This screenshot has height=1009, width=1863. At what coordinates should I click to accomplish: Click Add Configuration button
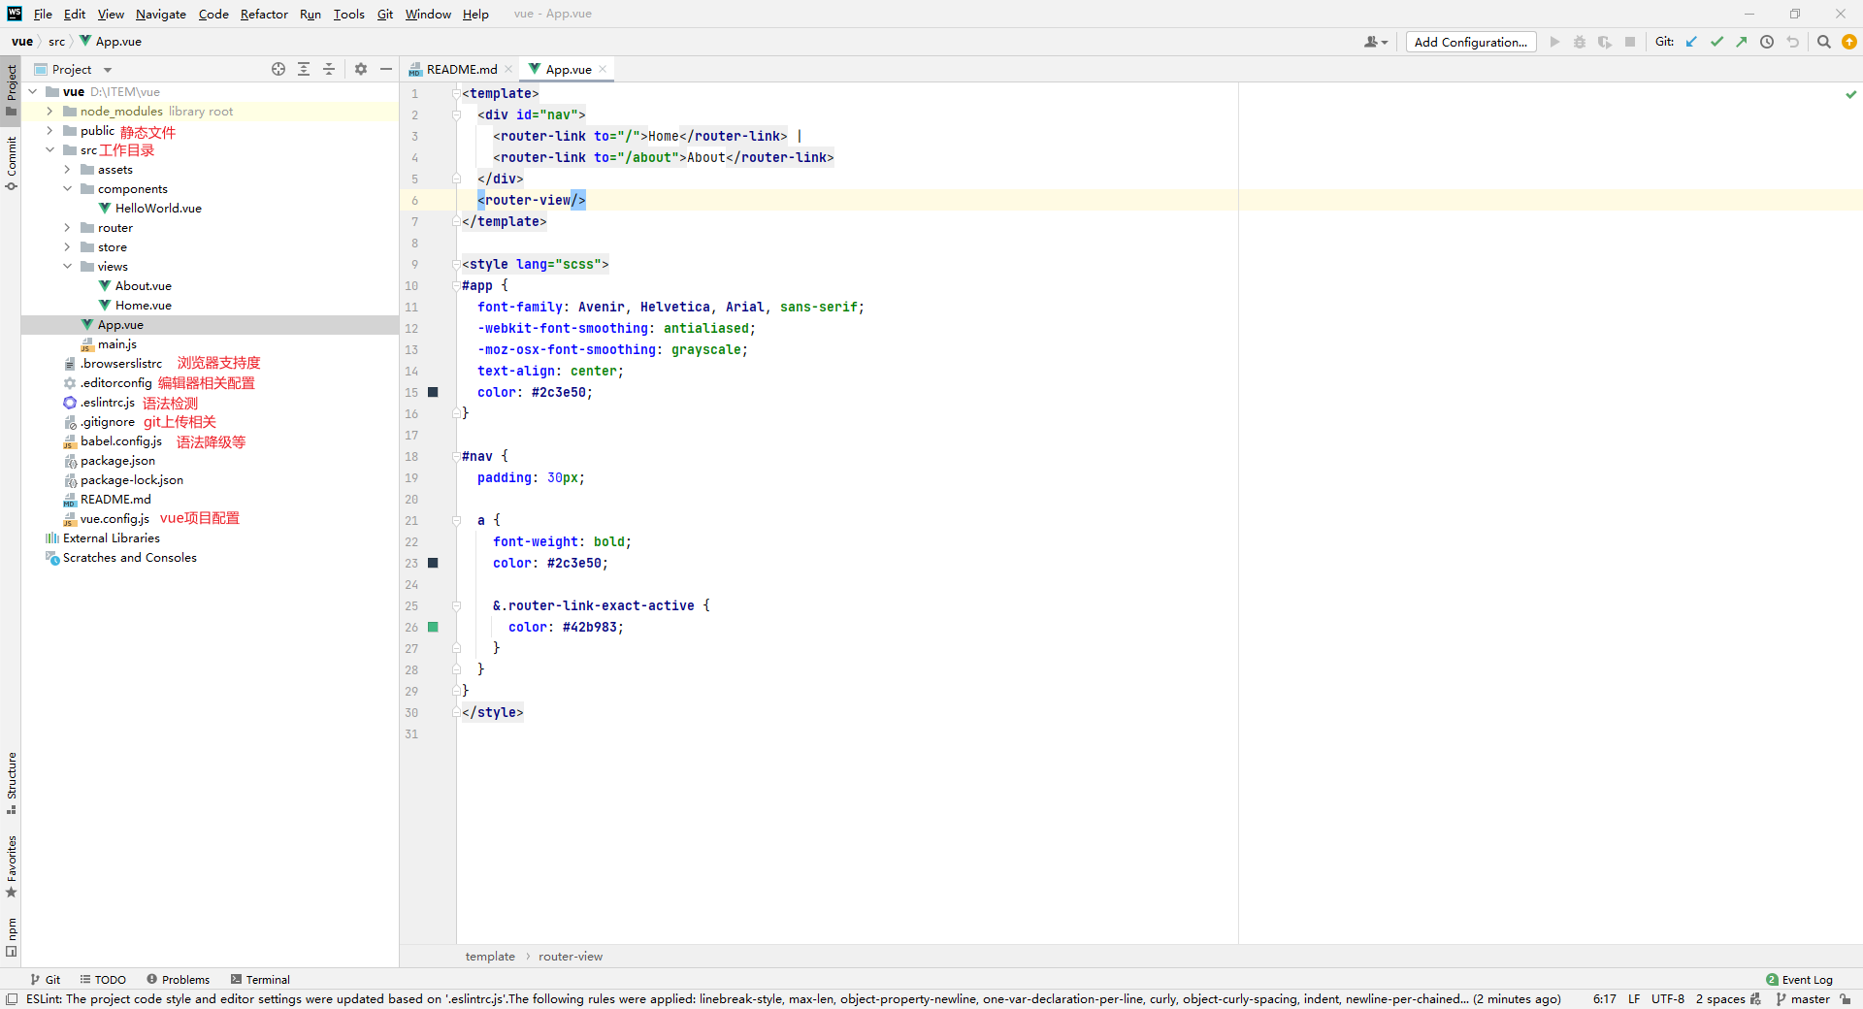(1471, 42)
